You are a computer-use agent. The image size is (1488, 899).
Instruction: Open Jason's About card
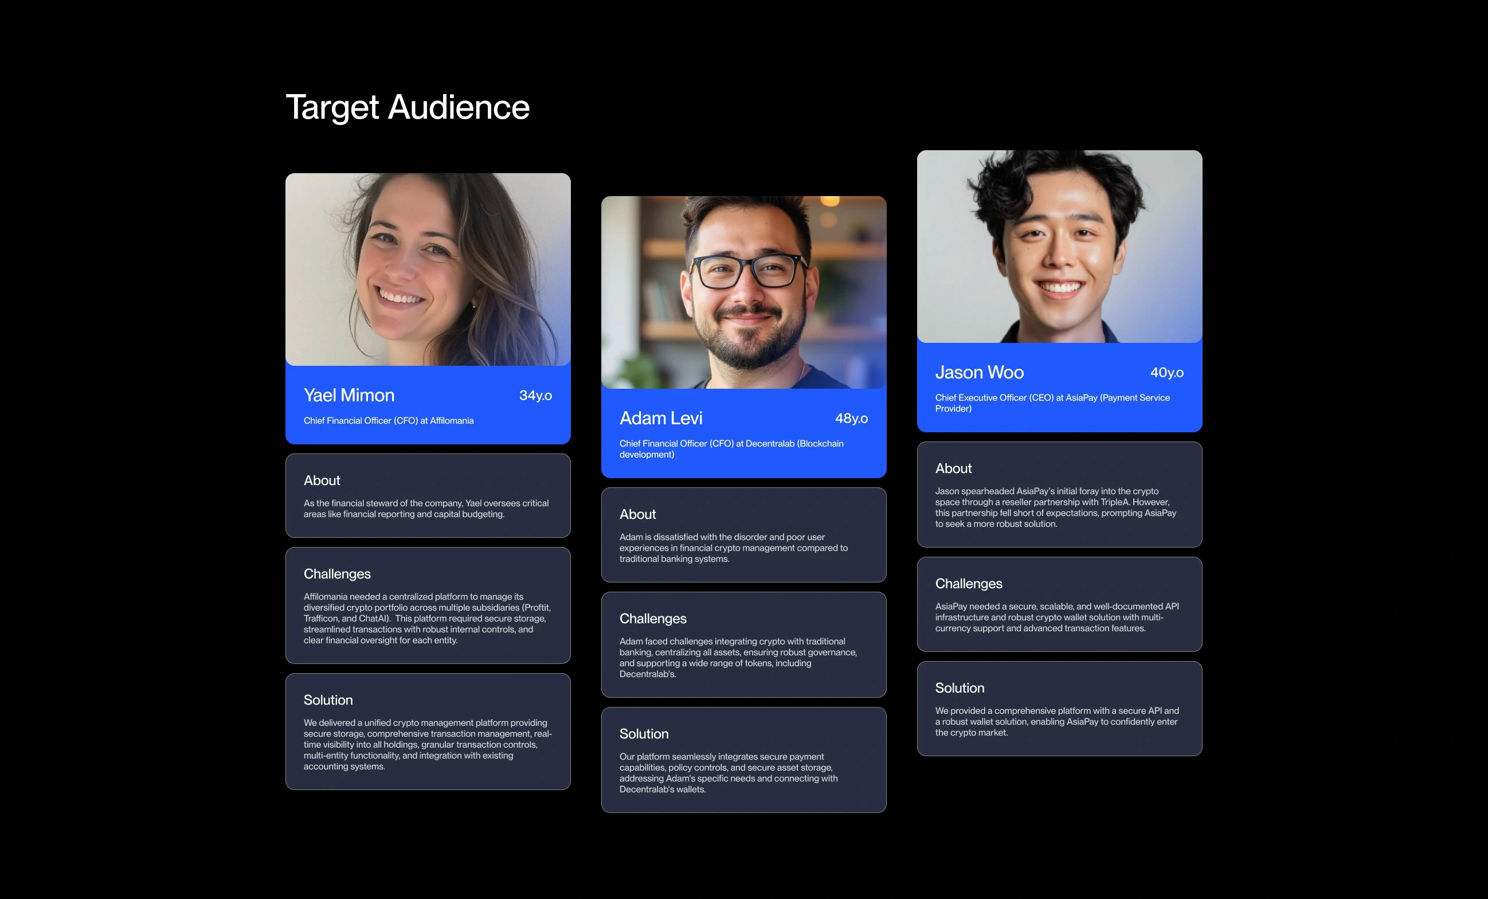pyautogui.click(x=1059, y=495)
